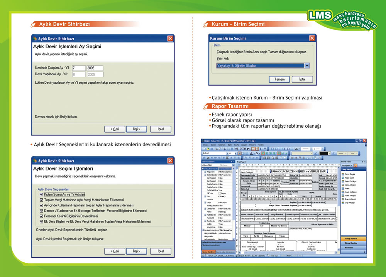The image size is (386, 277).
Task: Open the prMemoObj1 object selector dropdown
Action: pyautogui.click(x=234, y=165)
